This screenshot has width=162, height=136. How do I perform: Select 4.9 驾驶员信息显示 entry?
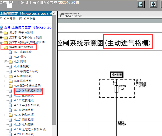tap(27, 86)
